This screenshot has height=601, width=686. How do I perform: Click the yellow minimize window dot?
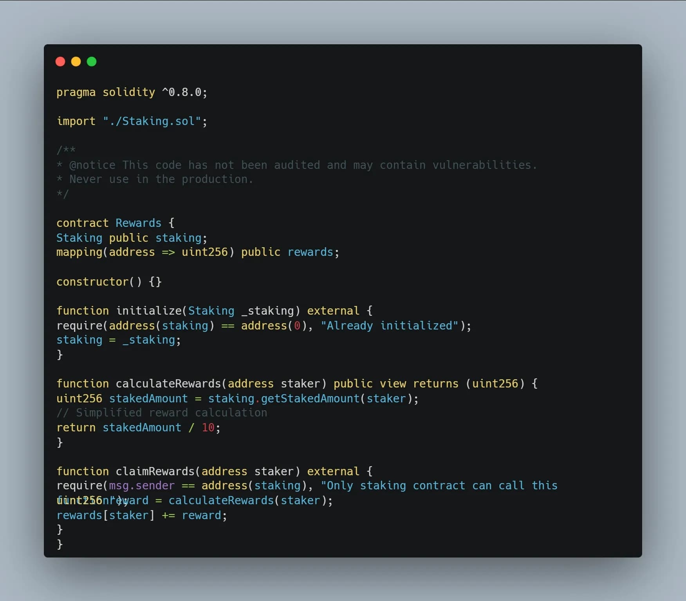(x=76, y=62)
